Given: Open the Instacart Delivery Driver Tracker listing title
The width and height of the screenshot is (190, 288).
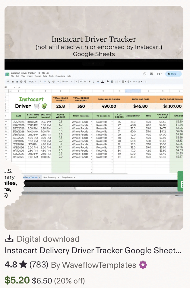Looking at the screenshot, I should pos(93,250).
